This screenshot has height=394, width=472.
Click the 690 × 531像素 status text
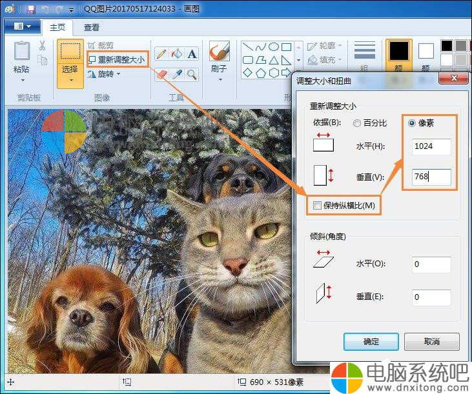click(x=276, y=382)
